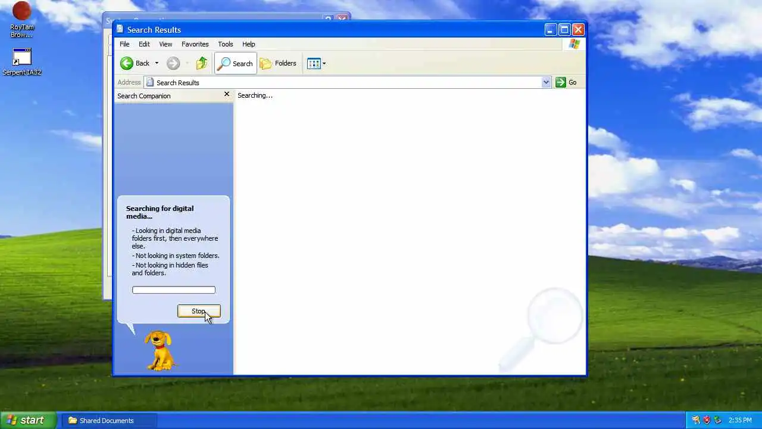This screenshot has width=762, height=429.
Task: Open the Tools menu
Action: 225,44
